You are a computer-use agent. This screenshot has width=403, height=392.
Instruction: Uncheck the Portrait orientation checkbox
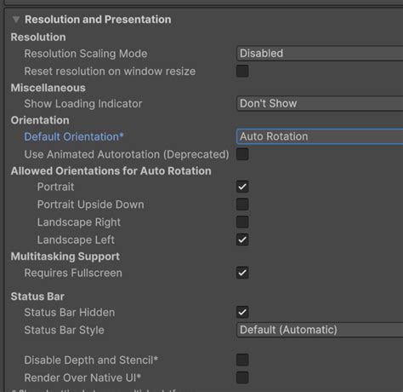242,187
